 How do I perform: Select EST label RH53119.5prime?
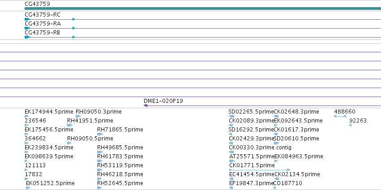[x=120, y=165]
